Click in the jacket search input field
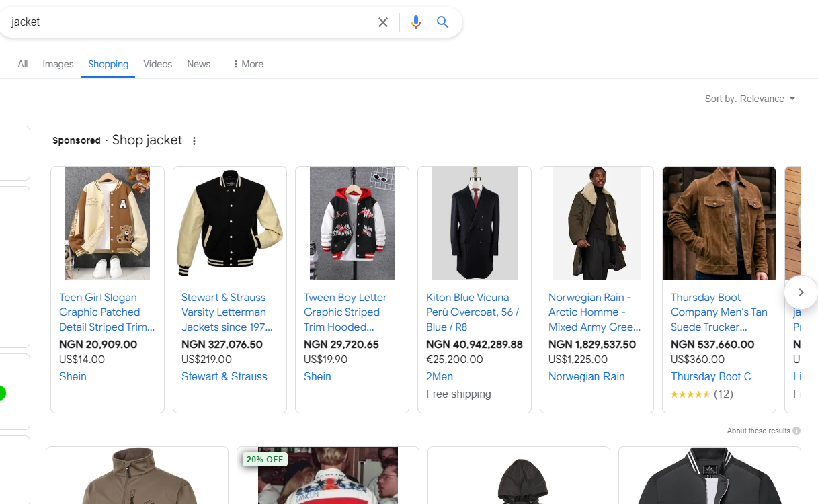The height and width of the screenshot is (504, 818). pos(188,22)
